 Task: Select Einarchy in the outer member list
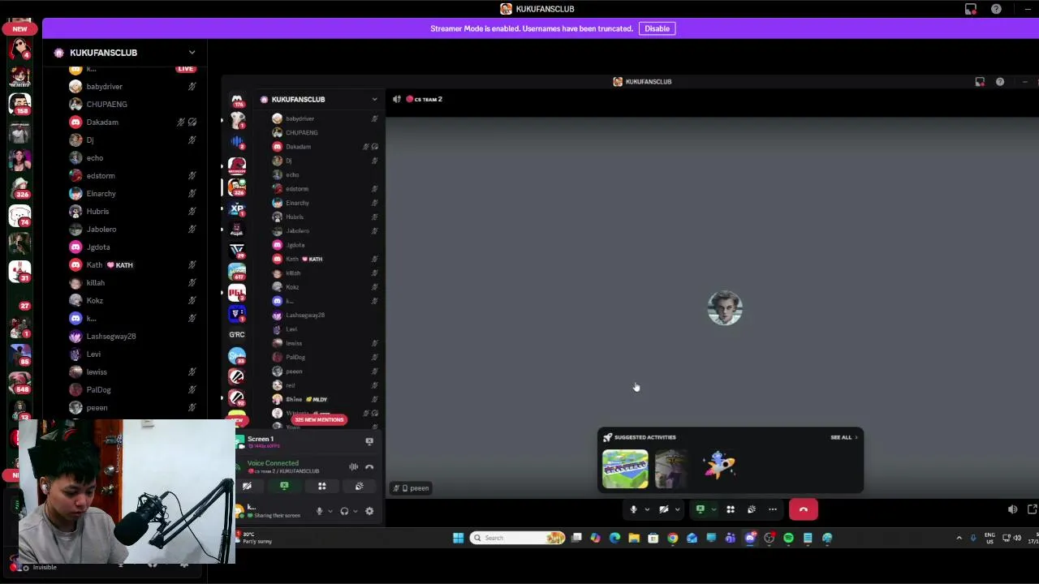coord(101,193)
